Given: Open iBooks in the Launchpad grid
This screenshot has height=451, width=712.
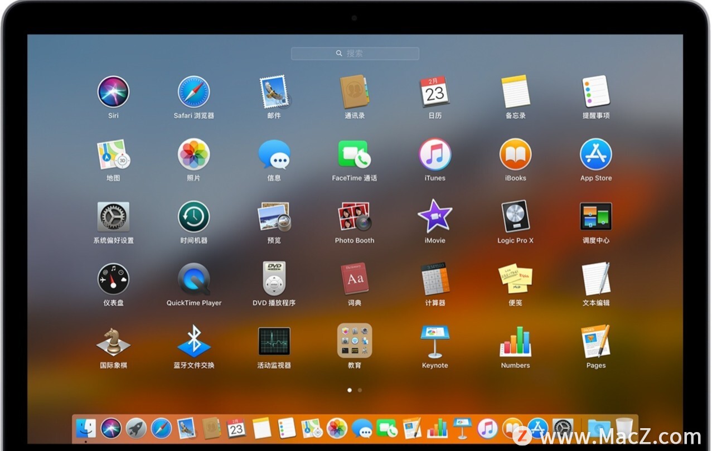Looking at the screenshot, I should point(515,154).
